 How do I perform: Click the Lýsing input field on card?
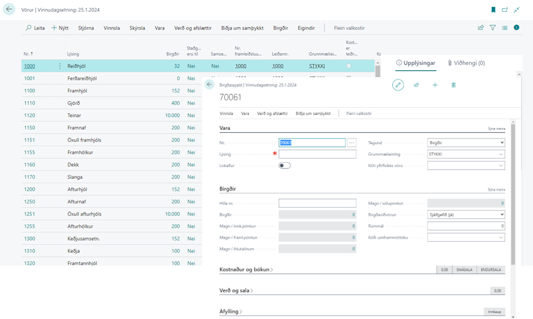(317, 154)
